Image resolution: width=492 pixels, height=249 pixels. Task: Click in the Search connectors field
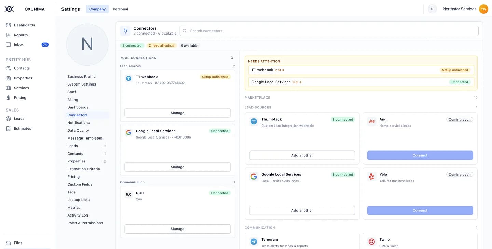pyautogui.click(x=329, y=31)
